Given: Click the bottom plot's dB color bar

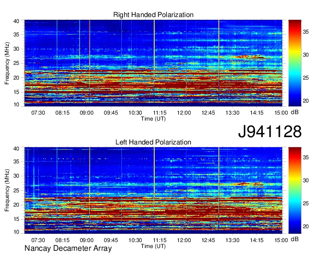Looking at the screenshot, I should (295, 190).
